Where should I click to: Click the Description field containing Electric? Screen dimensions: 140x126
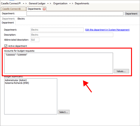72,35
